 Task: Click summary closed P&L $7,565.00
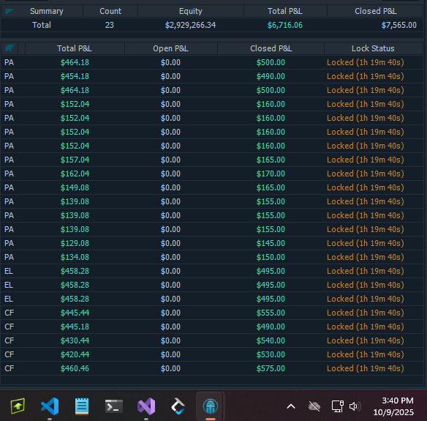pos(398,25)
